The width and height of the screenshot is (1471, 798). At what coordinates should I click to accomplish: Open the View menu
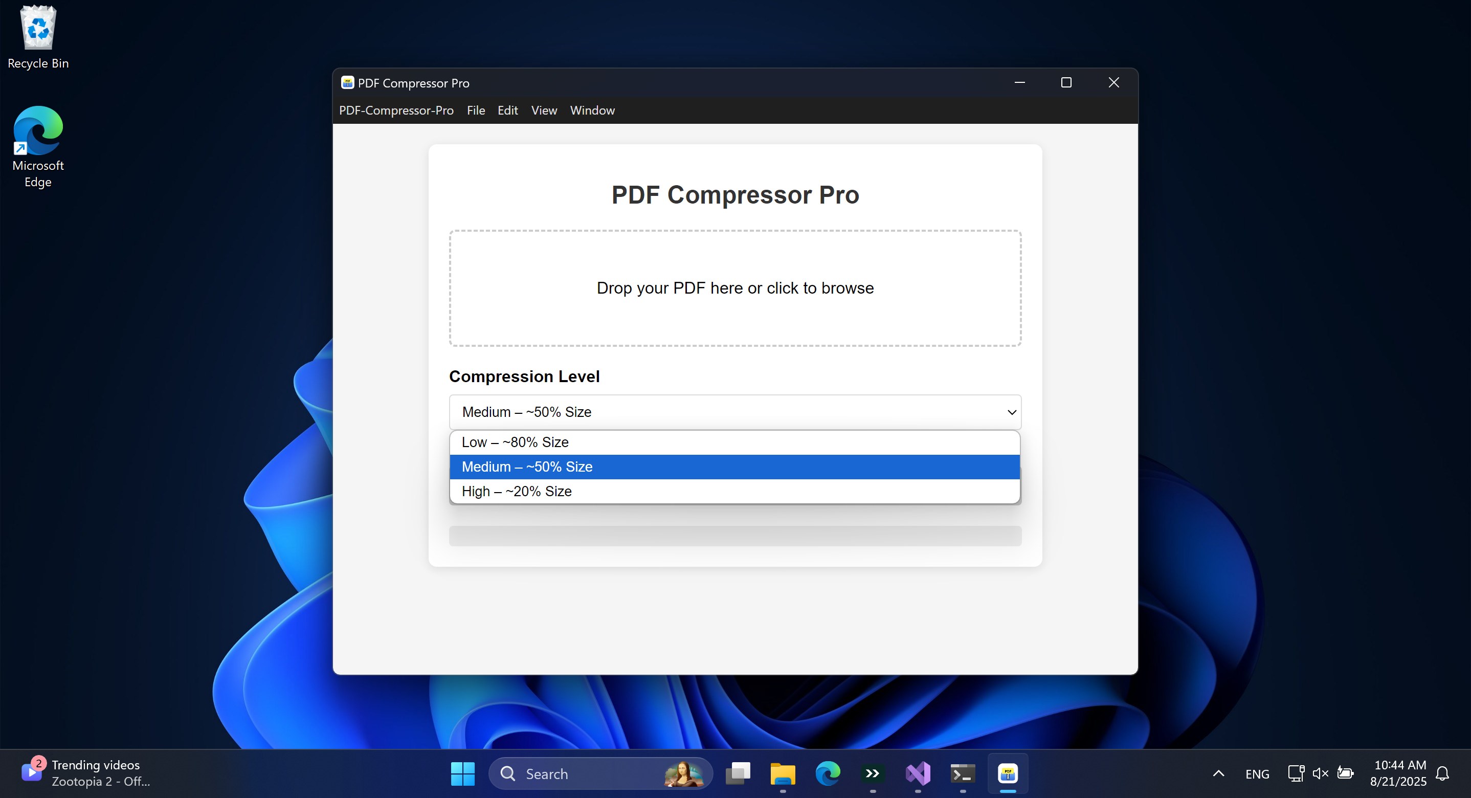[x=544, y=110]
